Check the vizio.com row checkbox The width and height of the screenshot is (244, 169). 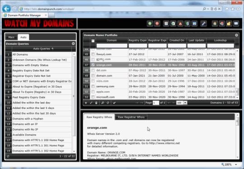pos(93,81)
